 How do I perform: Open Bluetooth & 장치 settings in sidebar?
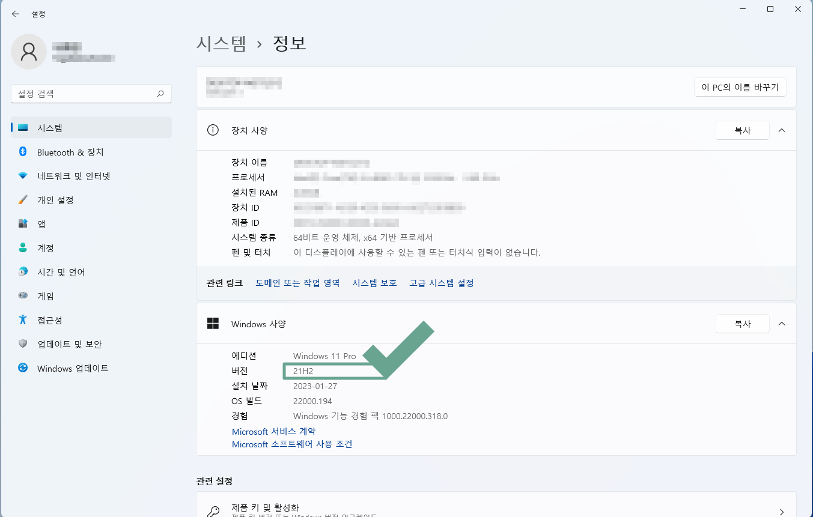pos(23,152)
